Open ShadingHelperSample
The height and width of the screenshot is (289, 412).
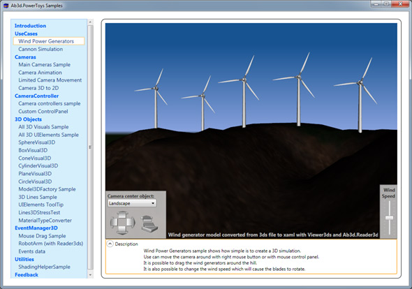click(44, 267)
